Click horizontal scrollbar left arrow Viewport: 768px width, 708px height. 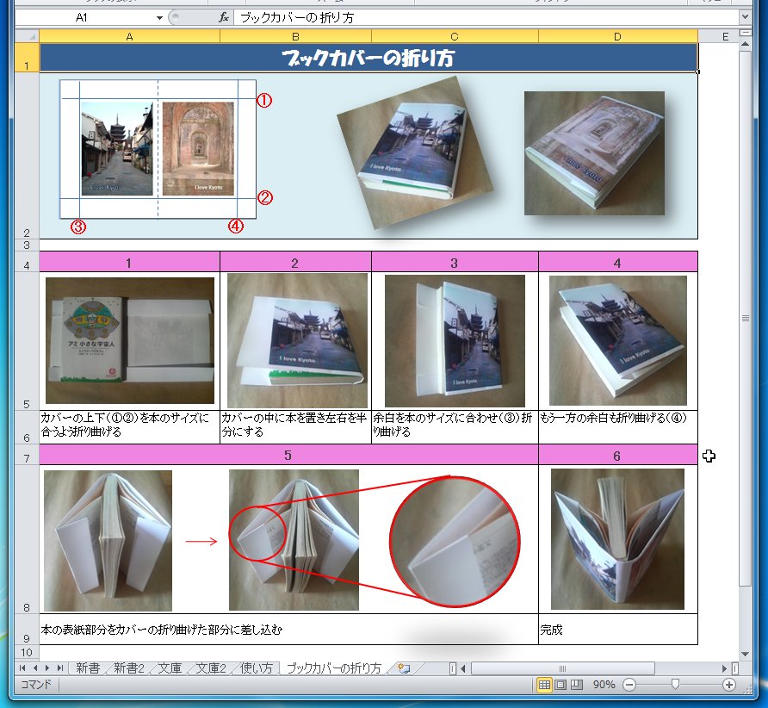[x=463, y=668]
